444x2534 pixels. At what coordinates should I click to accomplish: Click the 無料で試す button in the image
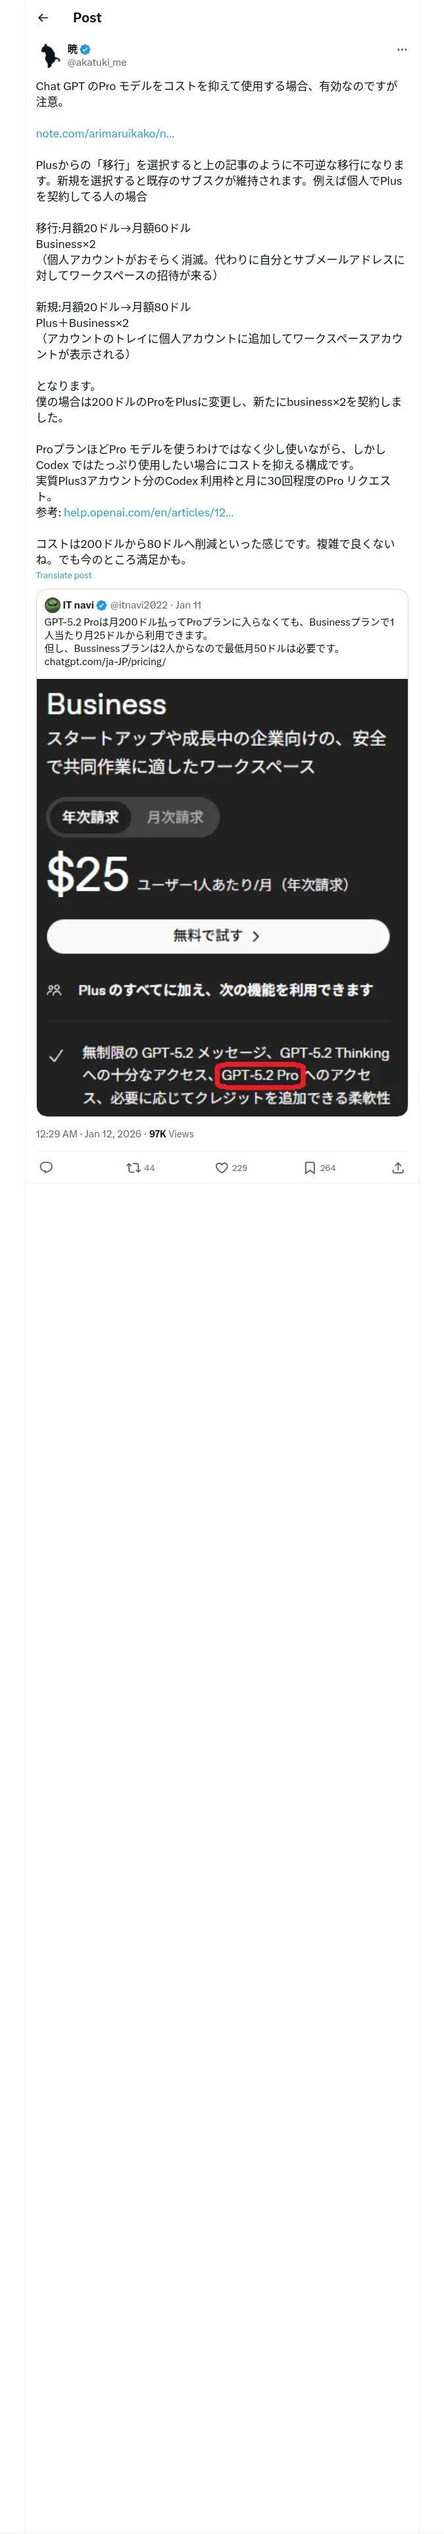(x=218, y=935)
